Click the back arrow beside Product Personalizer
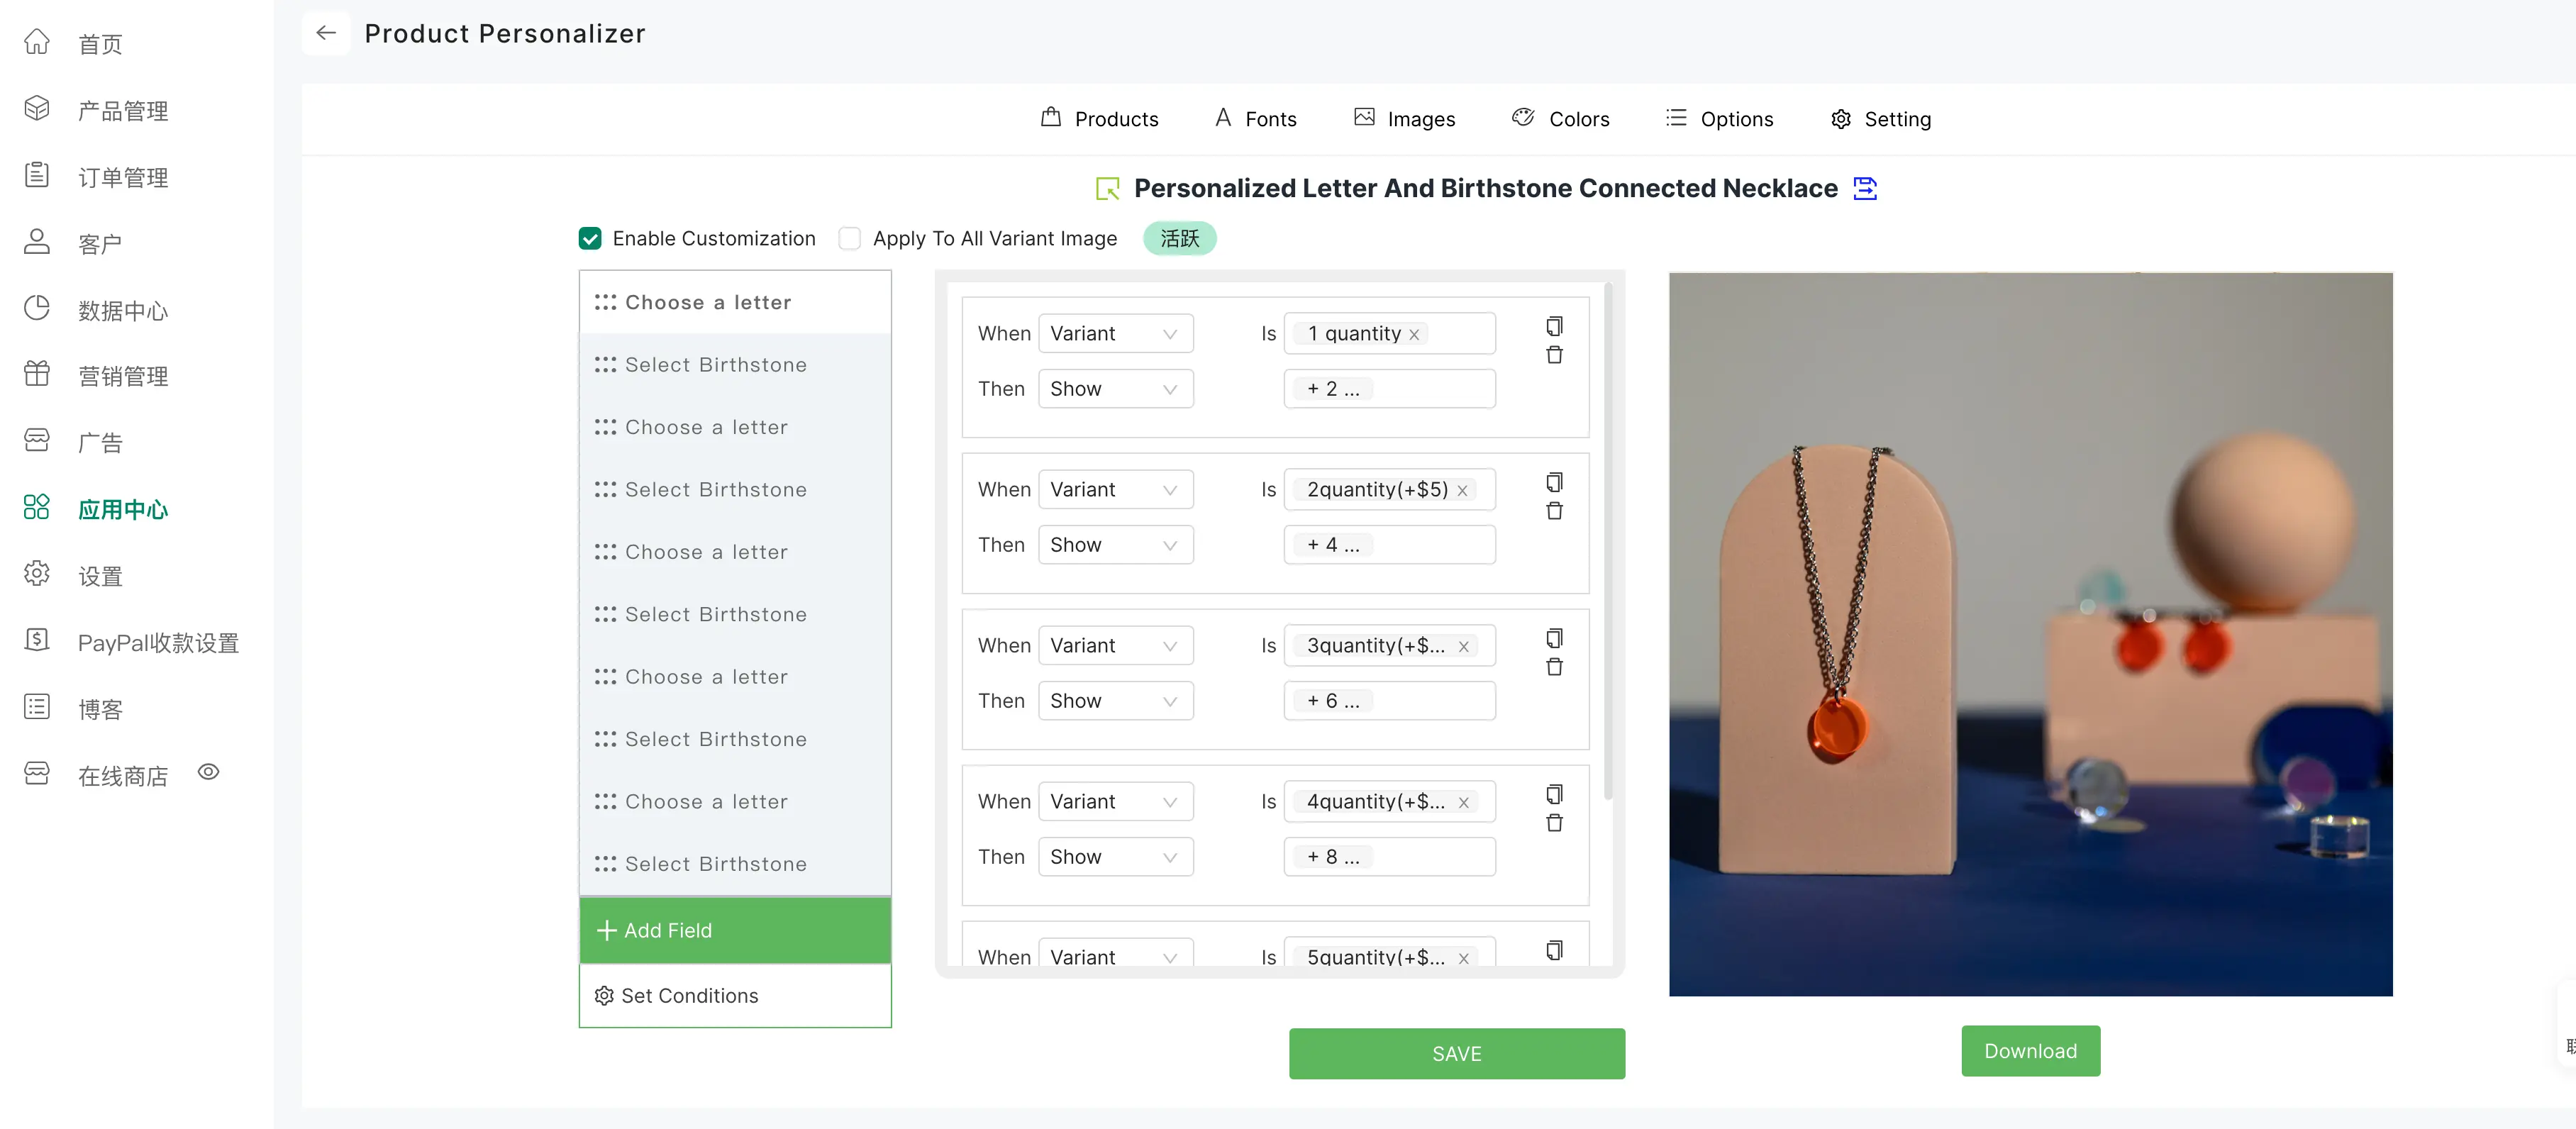2576x1129 pixels. click(326, 33)
